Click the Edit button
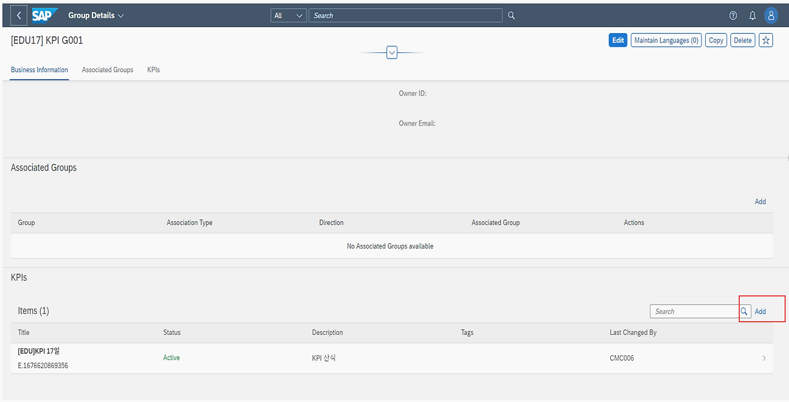789x402 pixels. pyautogui.click(x=618, y=39)
